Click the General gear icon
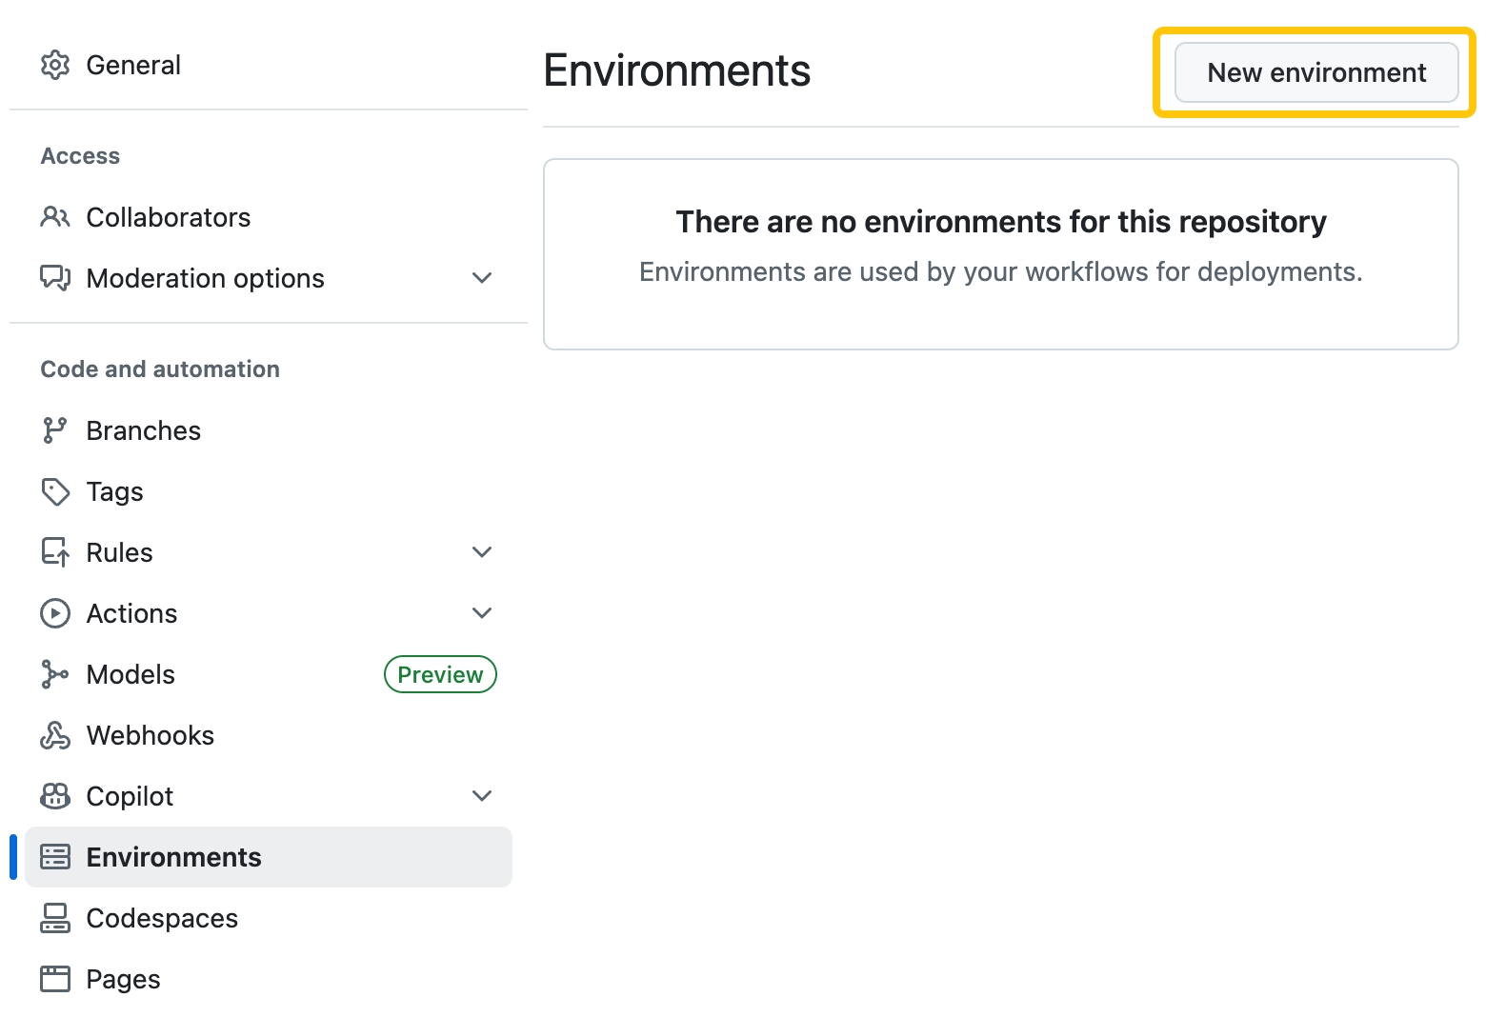1486x1017 pixels. point(55,65)
